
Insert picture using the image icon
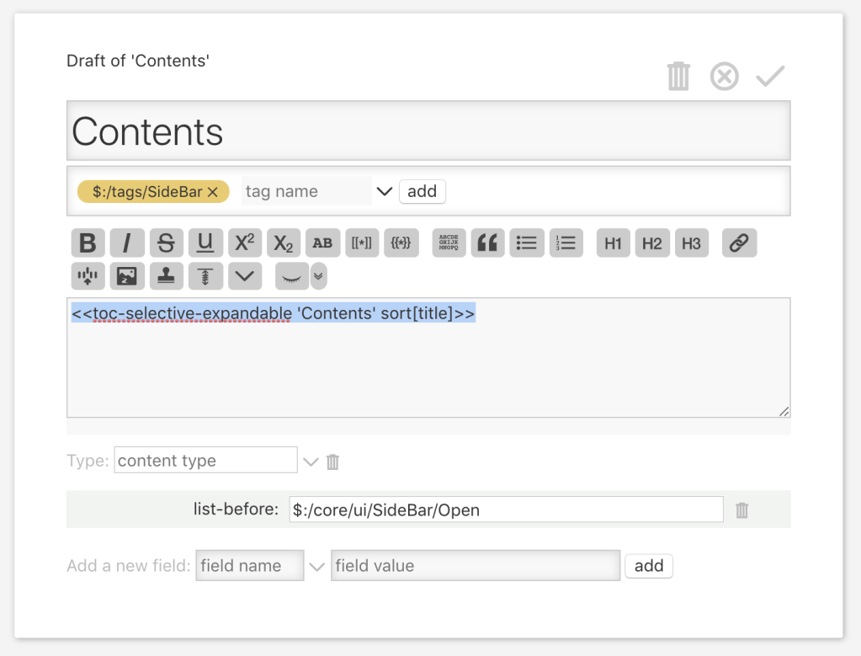pos(127,276)
